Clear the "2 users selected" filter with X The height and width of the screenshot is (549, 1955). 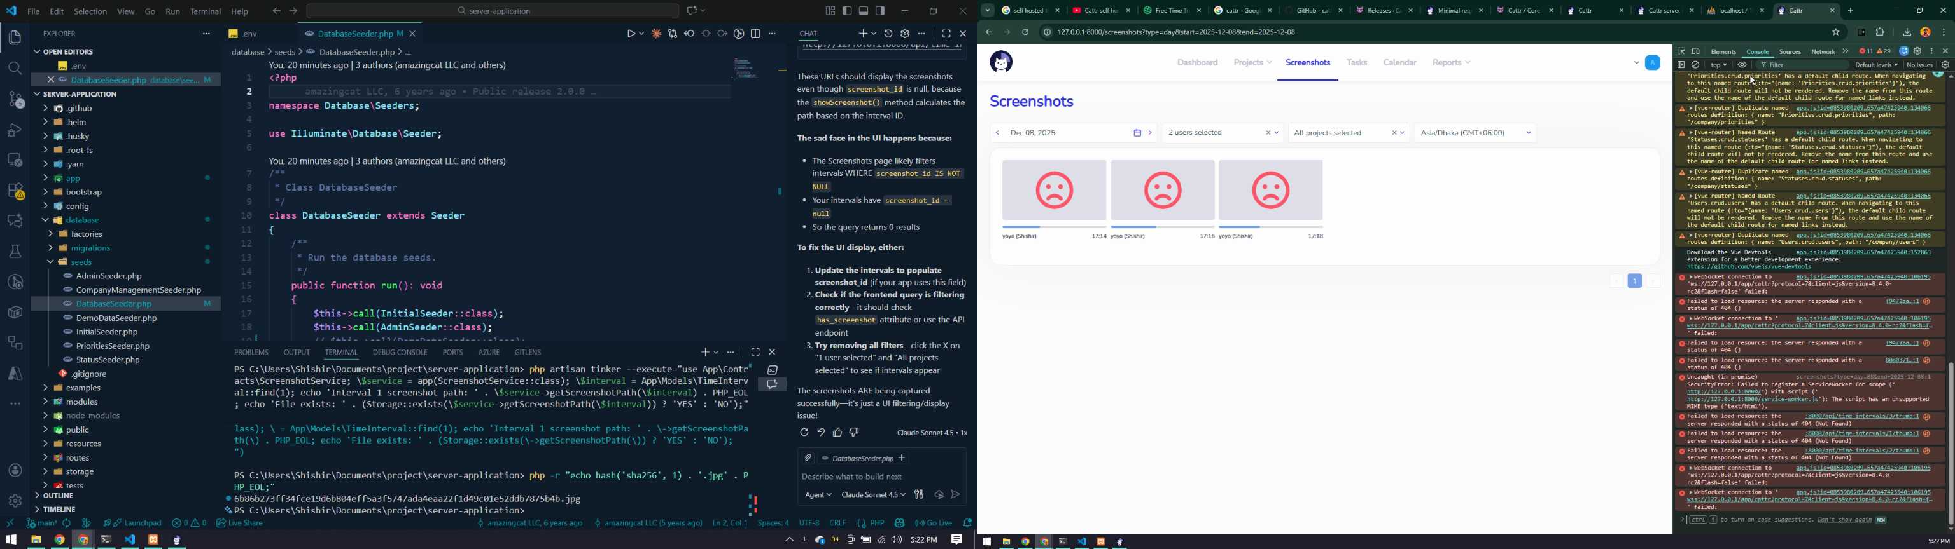point(1268,133)
